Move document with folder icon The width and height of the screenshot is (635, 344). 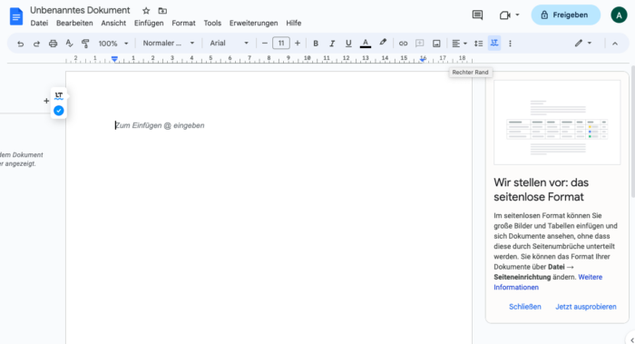click(x=162, y=11)
